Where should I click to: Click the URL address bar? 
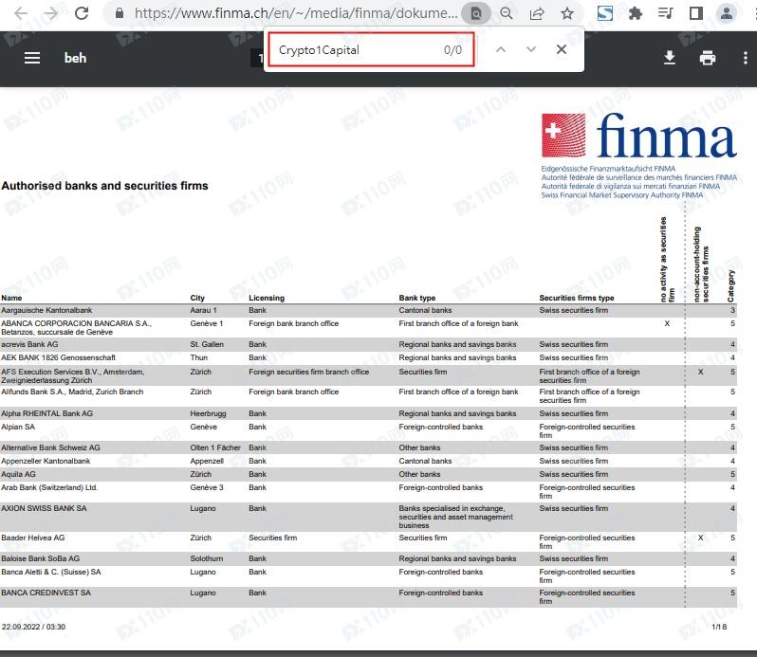[294, 14]
